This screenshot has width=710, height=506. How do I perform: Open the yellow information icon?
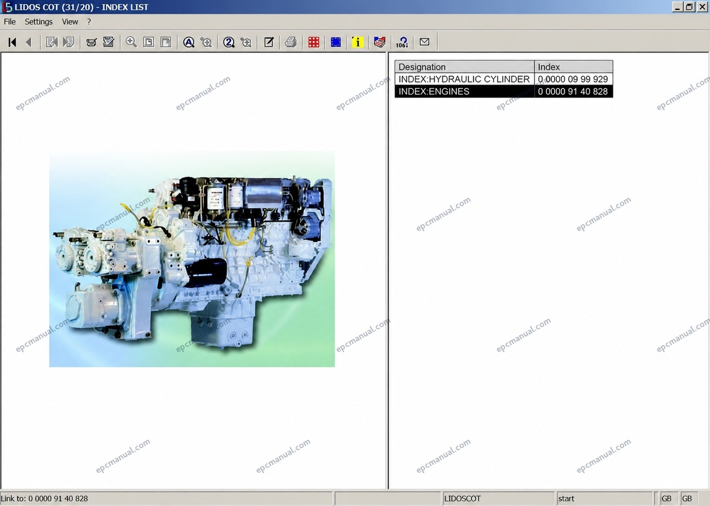pyautogui.click(x=357, y=42)
